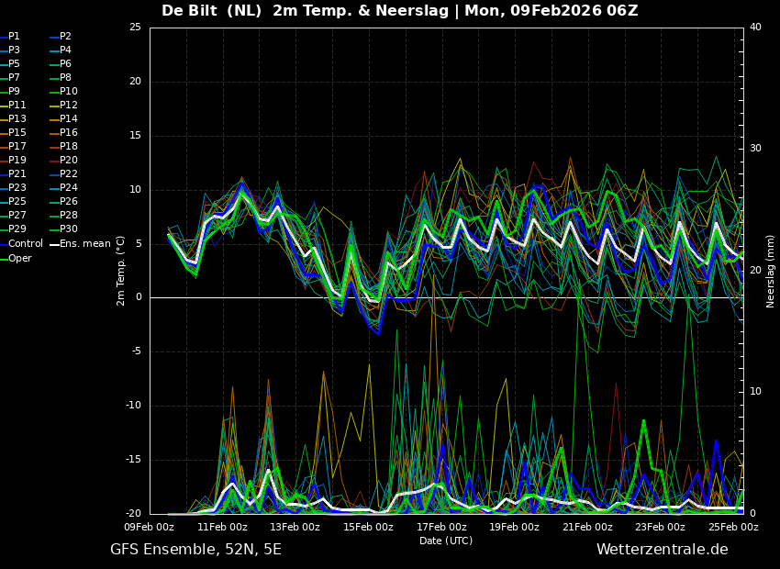Click the 17Feb 00z date axis label
This screenshot has width=780, height=569.
point(441,528)
